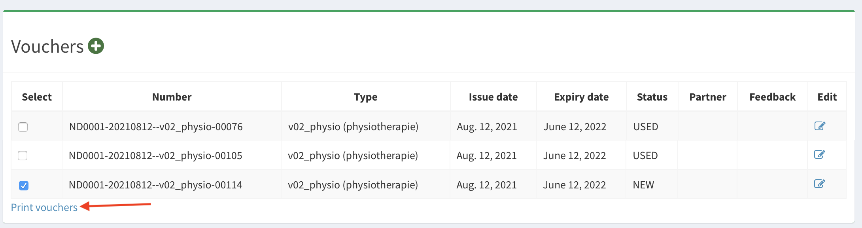Click voucher number ending in 00114
Screen dimensions: 862x228
(155, 185)
